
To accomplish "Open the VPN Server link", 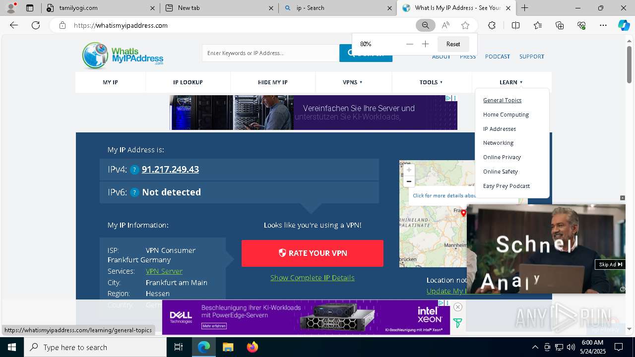I will tap(164, 271).
